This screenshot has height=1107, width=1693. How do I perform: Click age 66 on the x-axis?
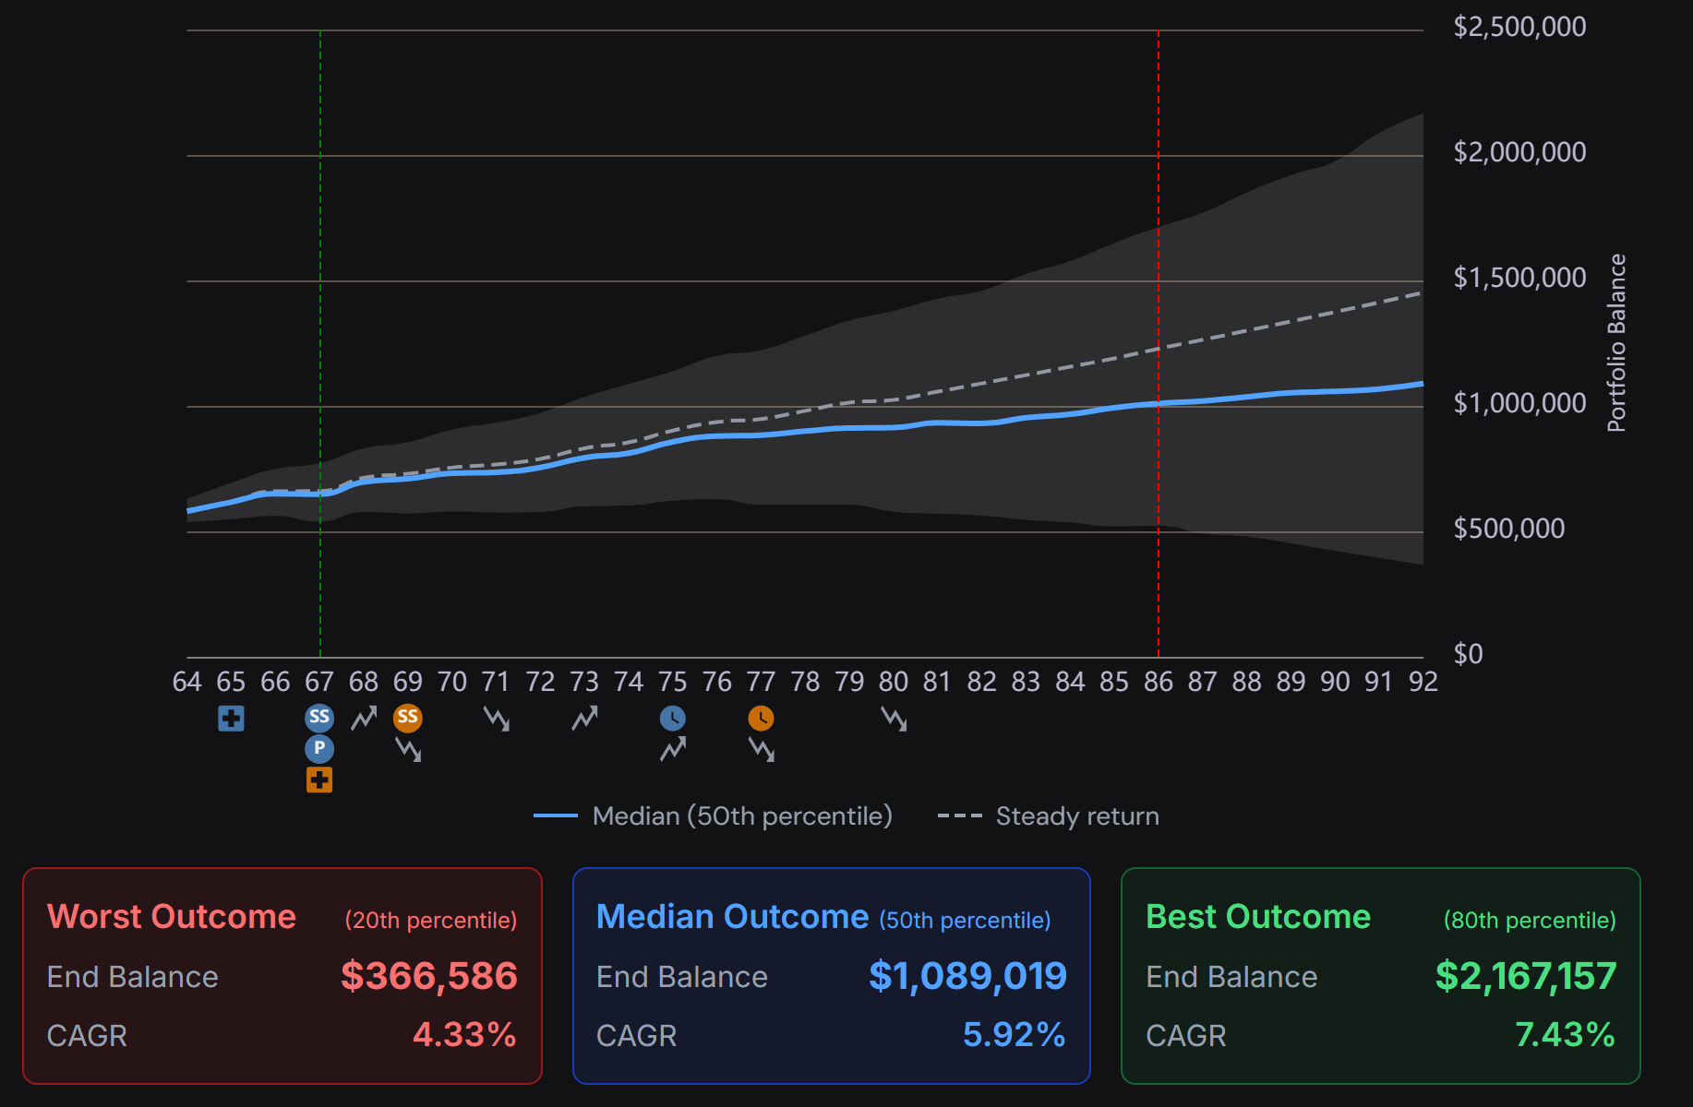[x=275, y=682]
